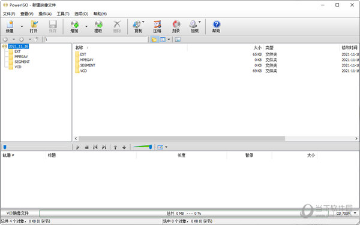
Task: Sort by Size (大小) column in file list
Action: point(257,48)
